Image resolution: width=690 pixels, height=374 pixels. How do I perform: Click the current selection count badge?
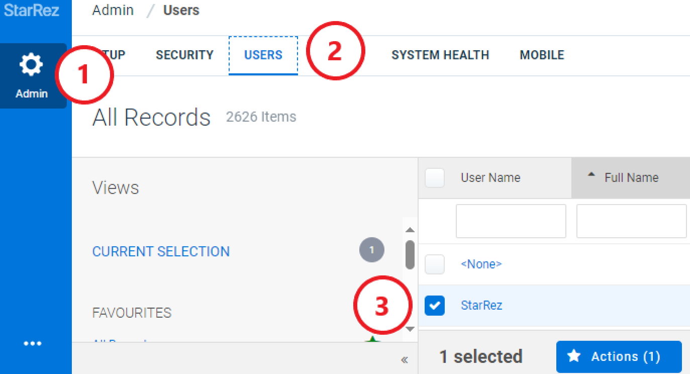372,250
